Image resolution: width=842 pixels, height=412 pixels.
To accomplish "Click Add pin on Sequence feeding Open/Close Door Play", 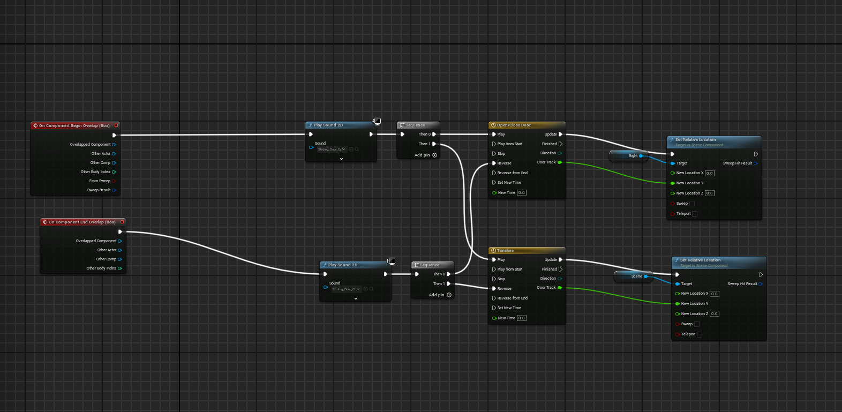I will (426, 155).
